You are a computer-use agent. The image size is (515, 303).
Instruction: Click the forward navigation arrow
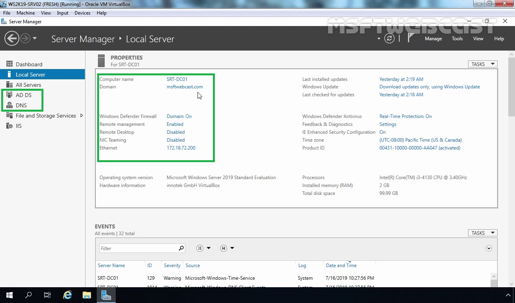[x=25, y=39]
